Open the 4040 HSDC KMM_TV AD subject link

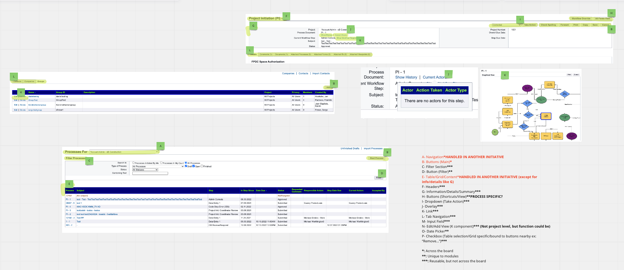[x=88, y=207]
